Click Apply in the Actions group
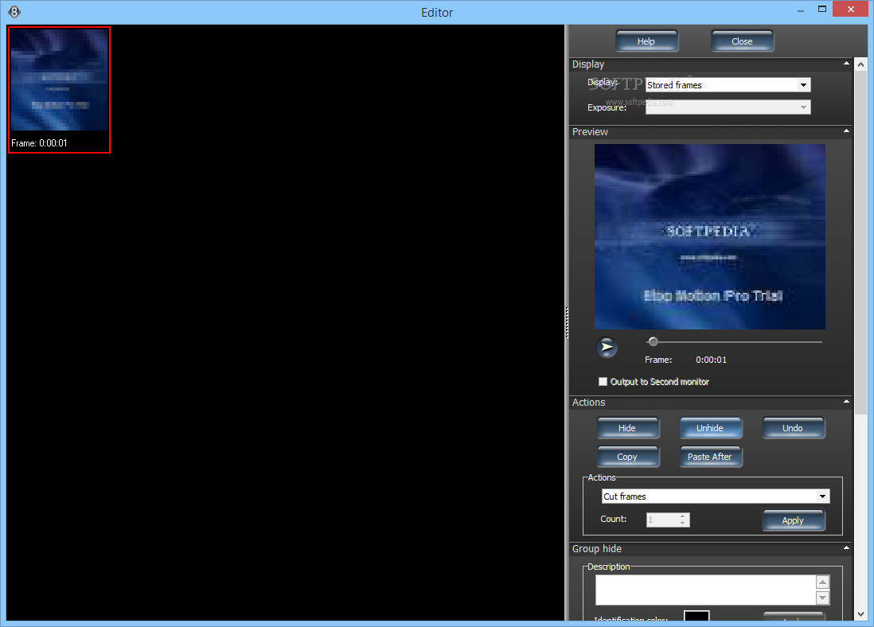Screen dimensions: 874x627 click(x=793, y=520)
